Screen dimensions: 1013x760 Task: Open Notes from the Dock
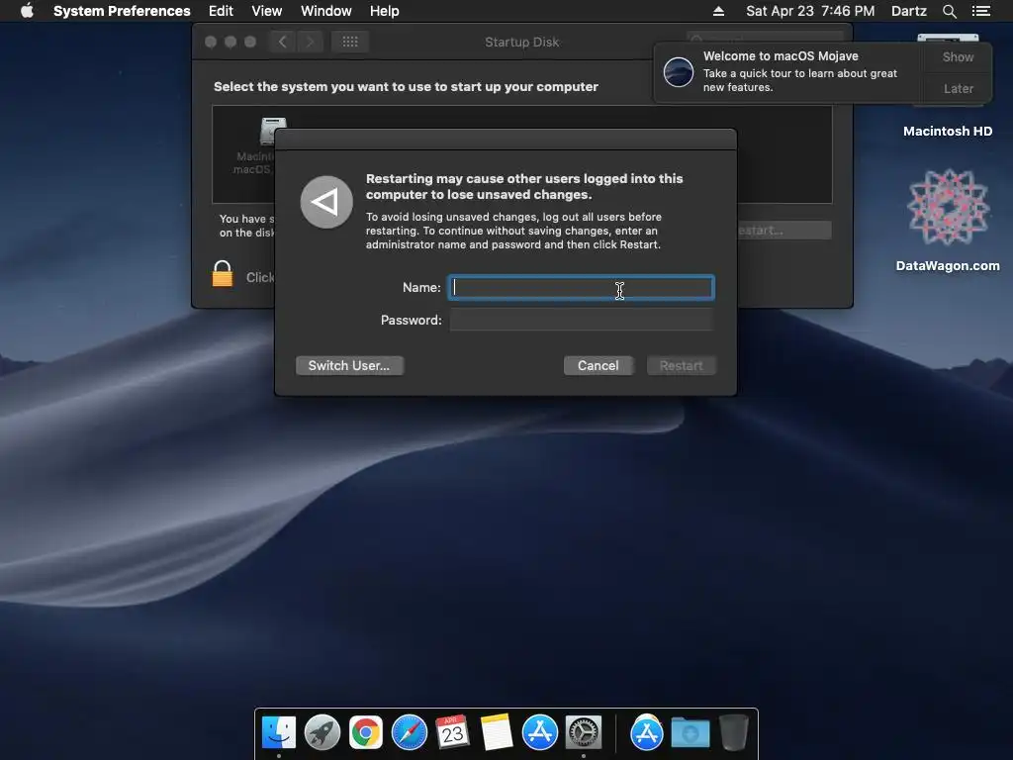coord(497,733)
